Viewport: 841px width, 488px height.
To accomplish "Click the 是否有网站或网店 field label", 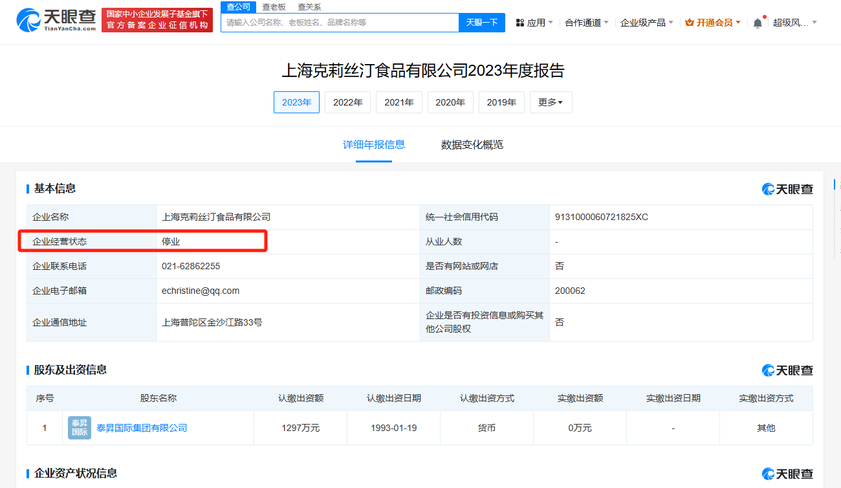I will pos(462,266).
